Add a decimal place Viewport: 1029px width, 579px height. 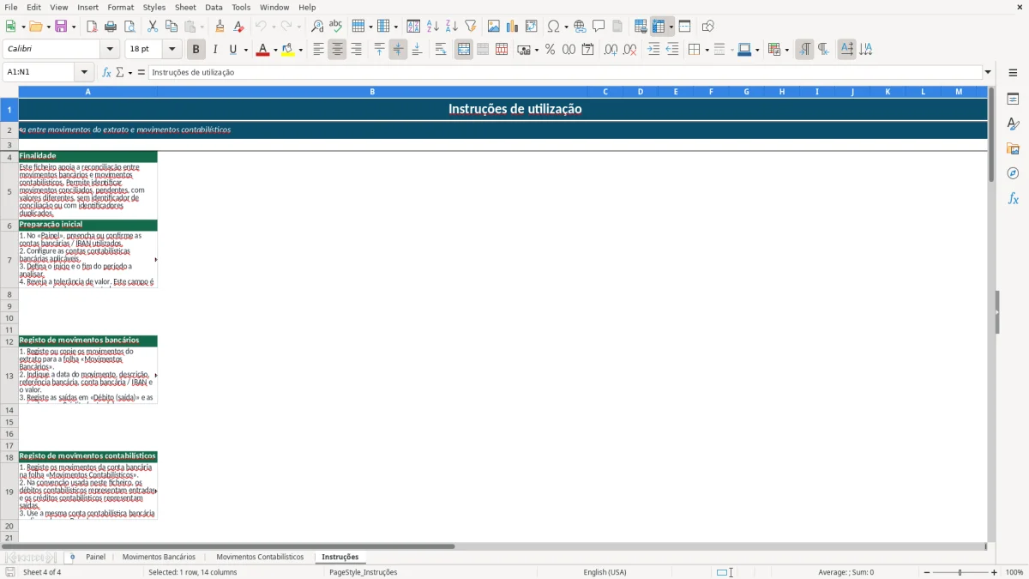click(x=611, y=50)
